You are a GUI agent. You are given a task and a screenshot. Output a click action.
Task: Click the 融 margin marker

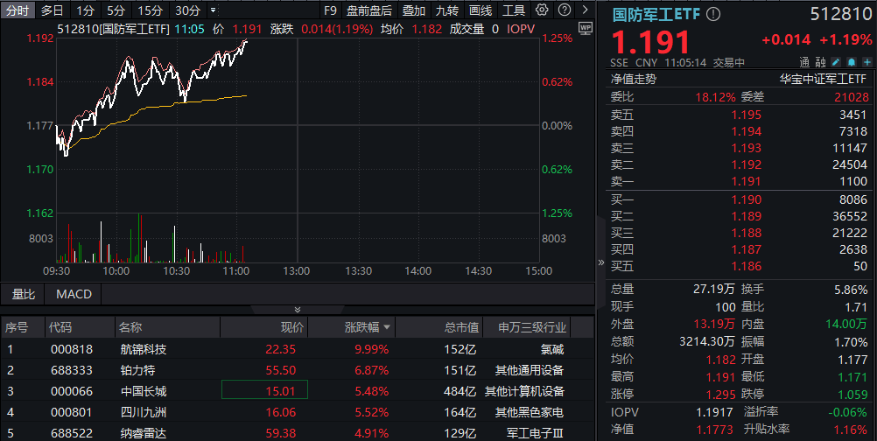820,62
